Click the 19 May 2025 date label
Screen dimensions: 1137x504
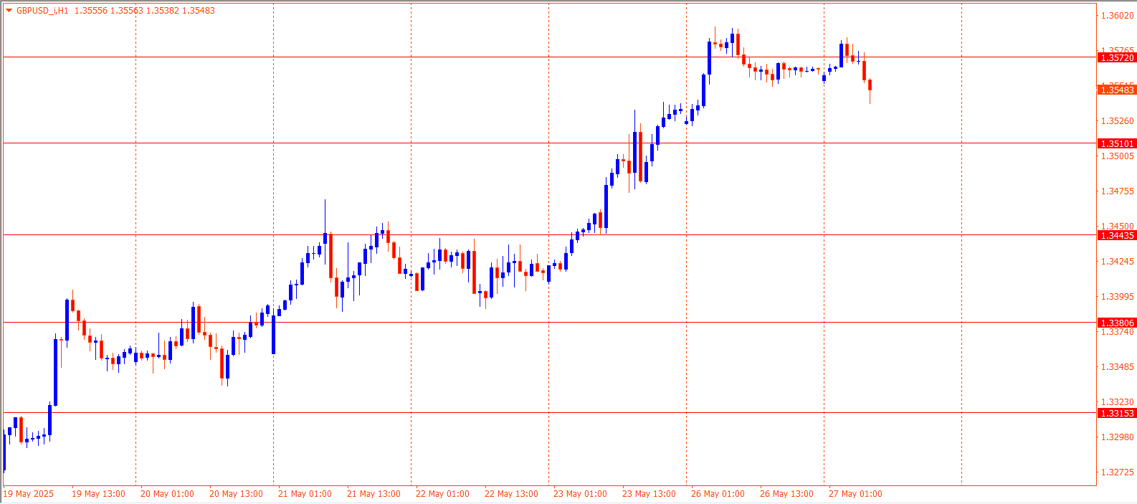29,494
